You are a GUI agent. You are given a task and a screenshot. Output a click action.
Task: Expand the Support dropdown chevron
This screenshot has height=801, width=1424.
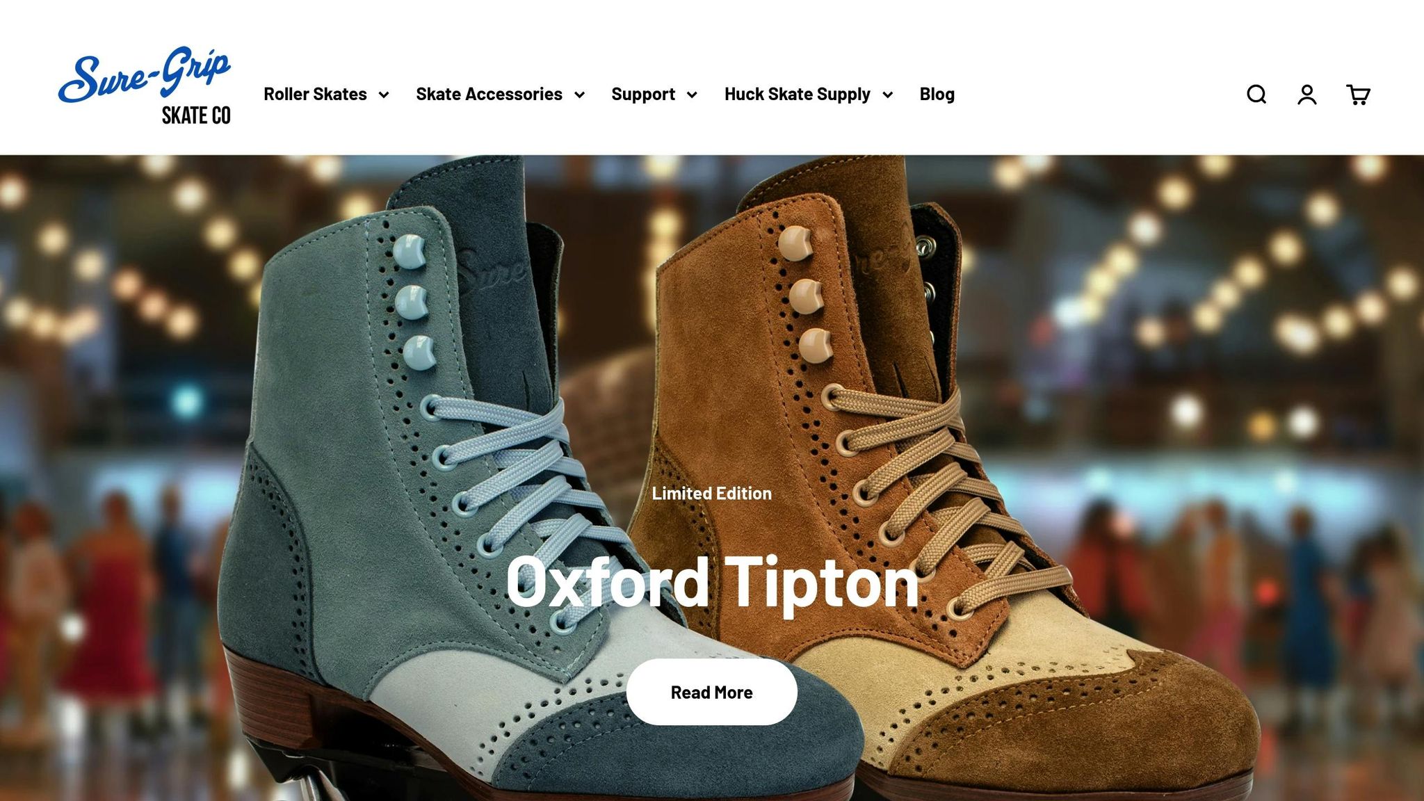692,95
